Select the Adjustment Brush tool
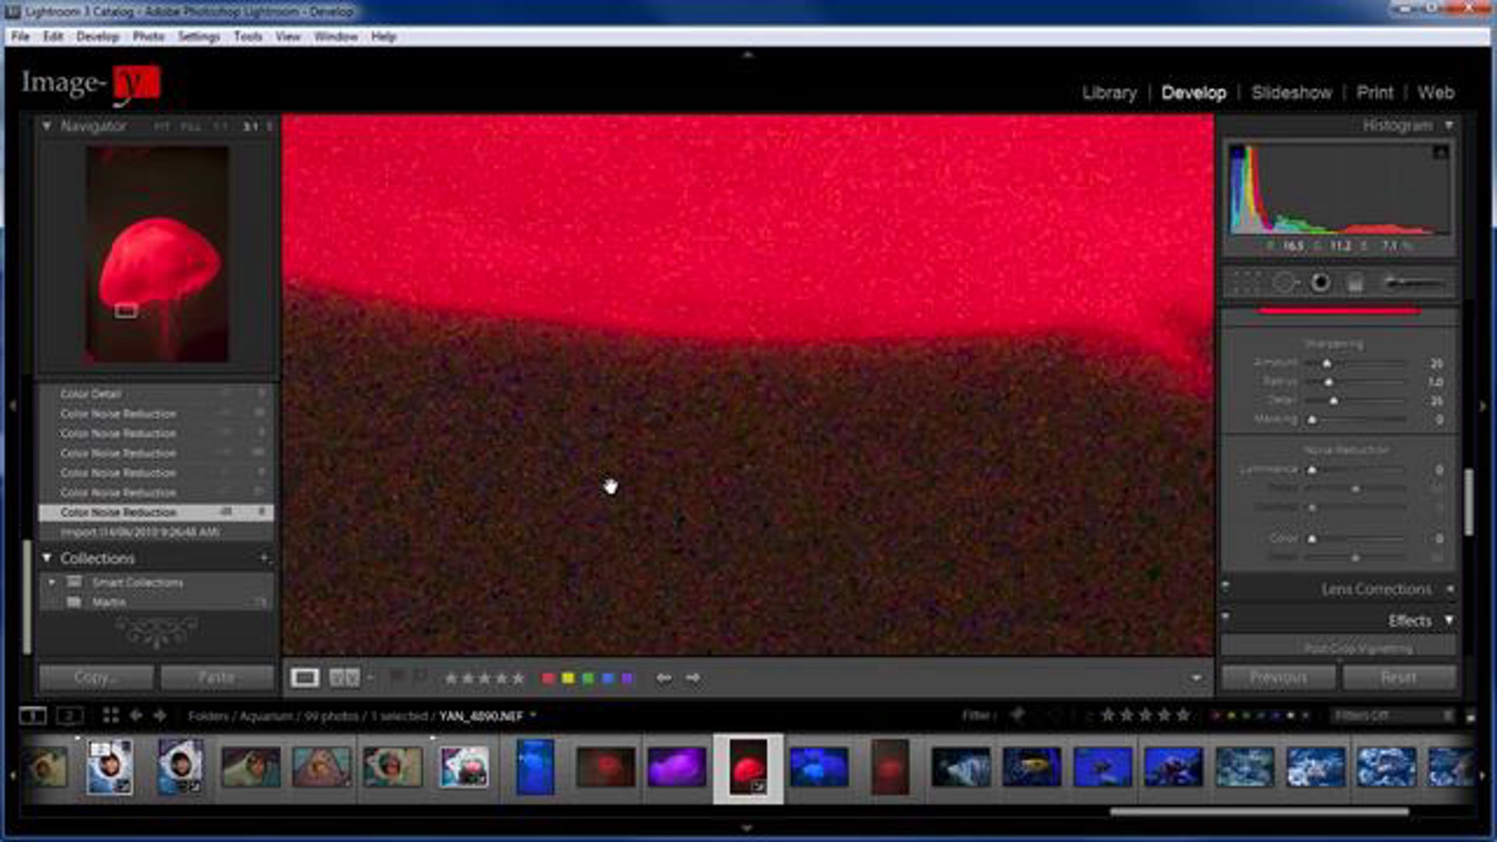This screenshot has width=1497, height=842. point(1413,284)
